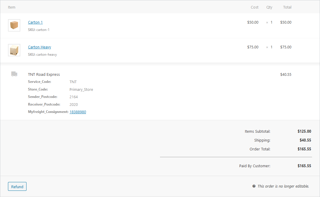
Task: Click the TNT Road Express shipping line
Action: [44, 74]
